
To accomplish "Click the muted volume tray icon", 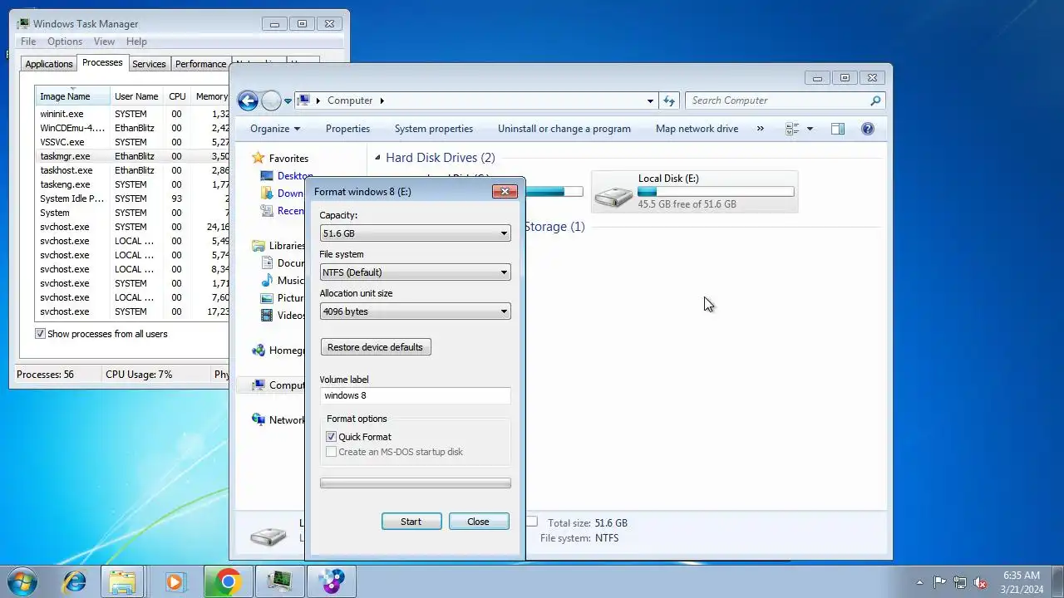I will tap(981, 582).
